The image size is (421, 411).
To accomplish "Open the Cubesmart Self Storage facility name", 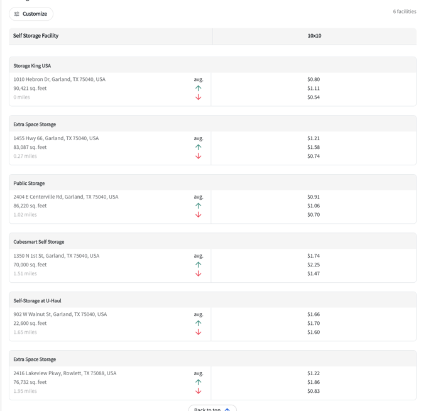I will [x=39, y=242].
